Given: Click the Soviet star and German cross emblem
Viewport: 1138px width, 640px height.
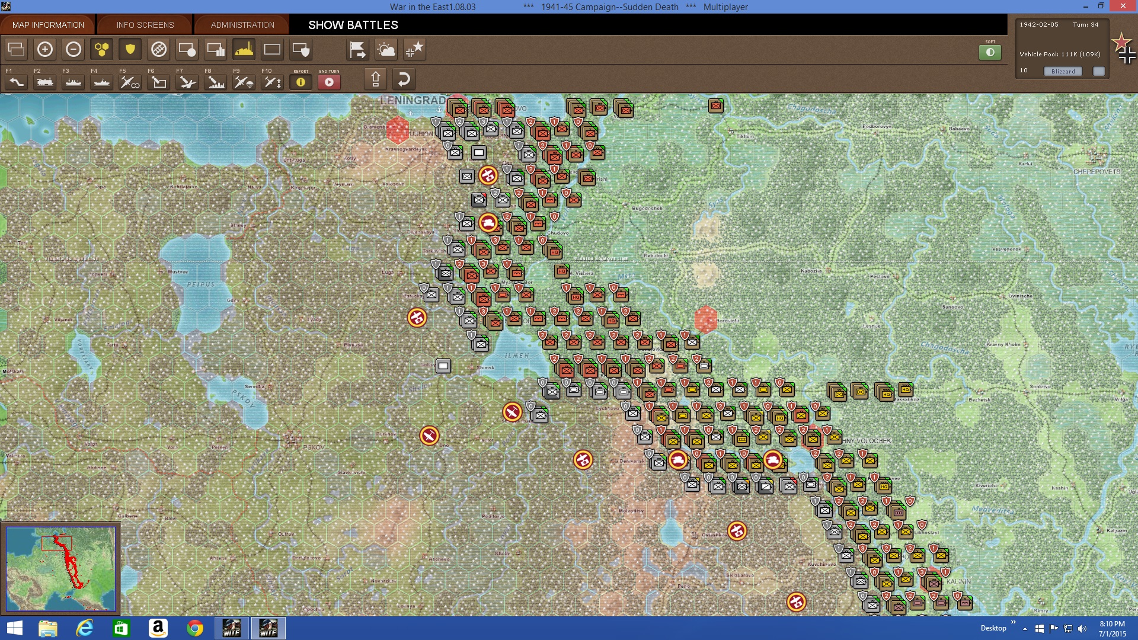Looking at the screenshot, I should (x=1124, y=49).
